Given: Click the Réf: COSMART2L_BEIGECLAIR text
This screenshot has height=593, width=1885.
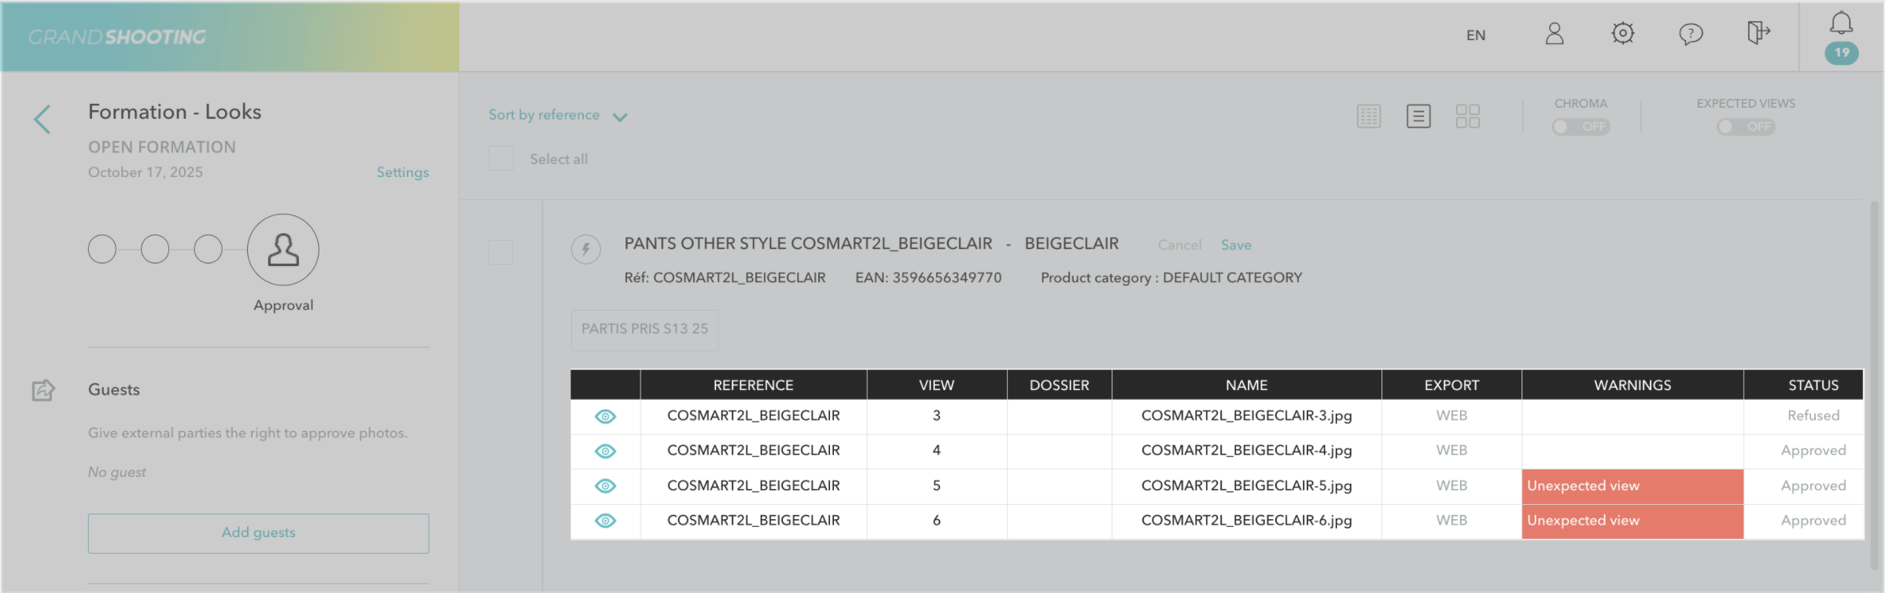Looking at the screenshot, I should tap(725, 278).
